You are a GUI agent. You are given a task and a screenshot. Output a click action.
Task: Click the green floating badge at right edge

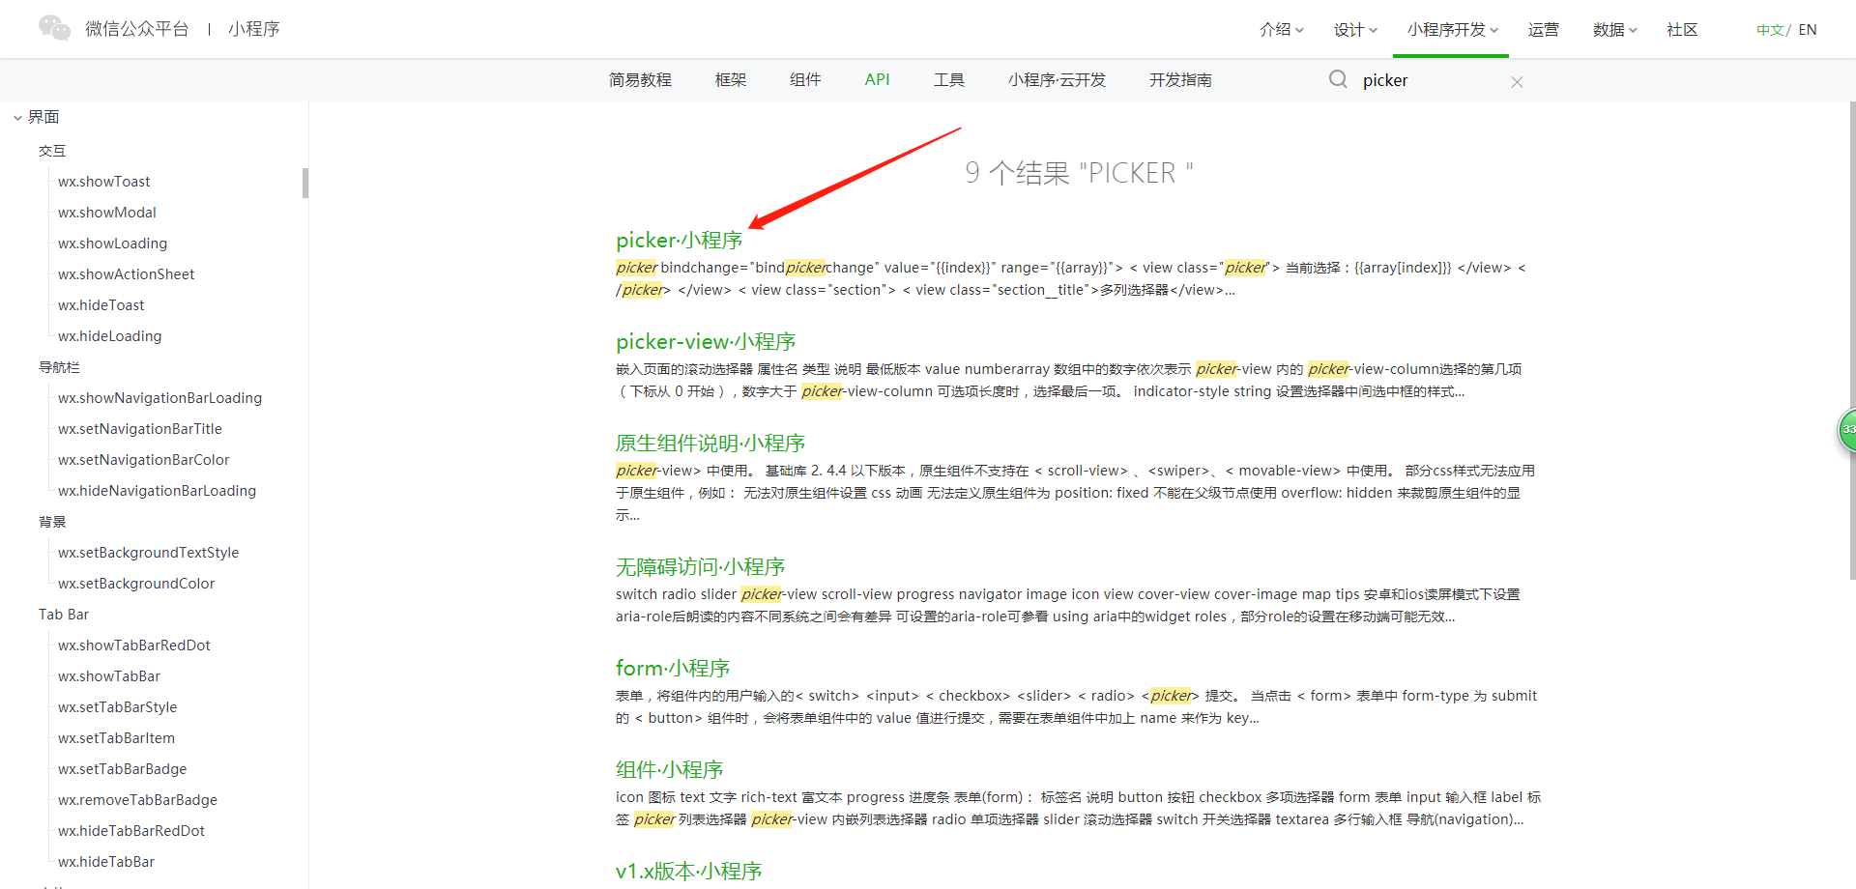click(1846, 430)
